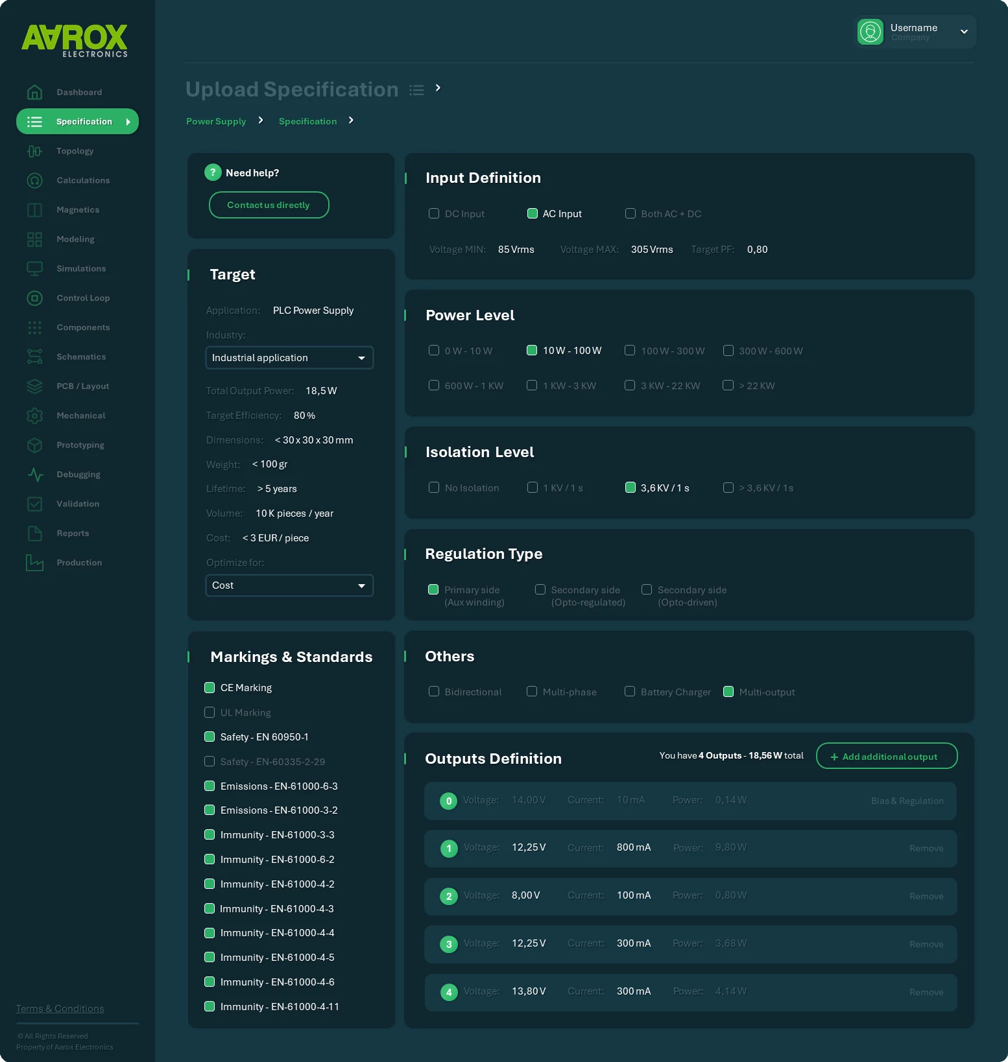Click the Schematics icon
This screenshot has width=1008, height=1062.
pyautogui.click(x=34, y=357)
